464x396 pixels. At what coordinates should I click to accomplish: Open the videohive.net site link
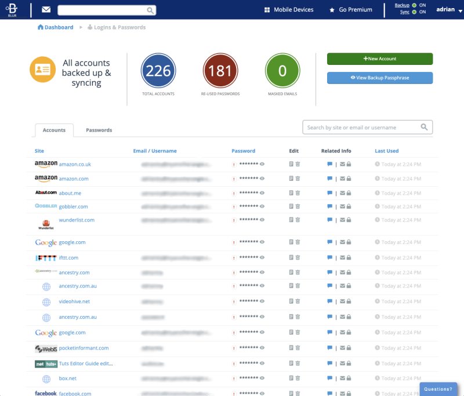(74, 301)
